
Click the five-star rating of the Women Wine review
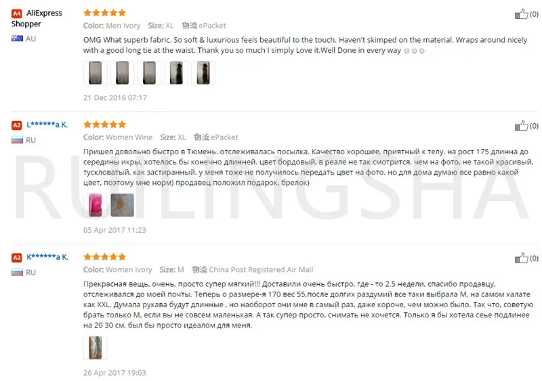[104, 125]
